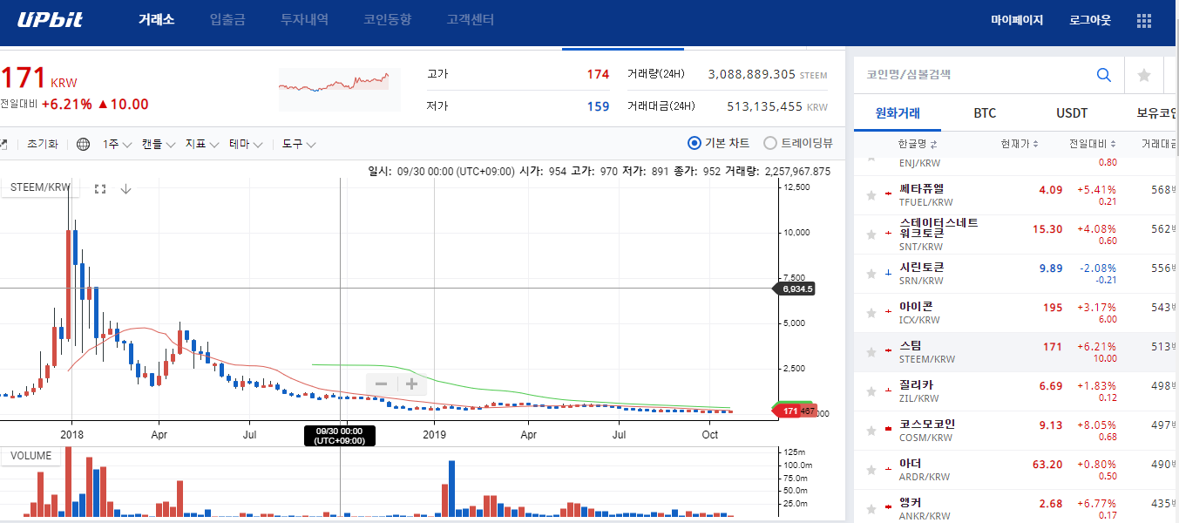Switch to the BTC market tab
The height and width of the screenshot is (523, 1179).
pyautogui.click(x=985, y=113)
